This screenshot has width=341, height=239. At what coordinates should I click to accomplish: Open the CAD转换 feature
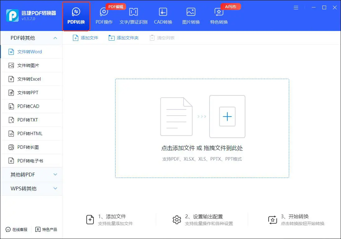tap(163, 15)
